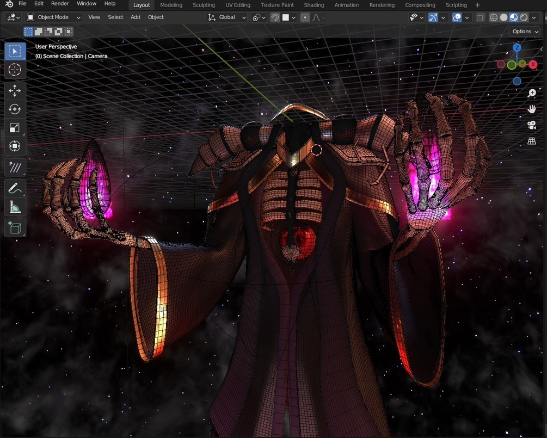547x438 pixels.
Task: Select rendered viewport shading
Action: [524, 17]
